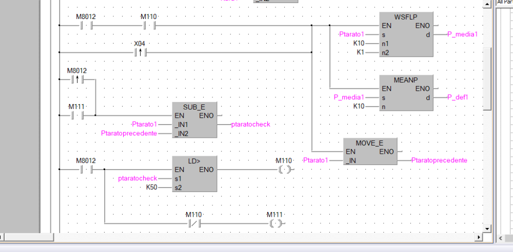513x252 pixels.
Task: Click the P_def1 output variable
Action: click(x=458, y=97)
